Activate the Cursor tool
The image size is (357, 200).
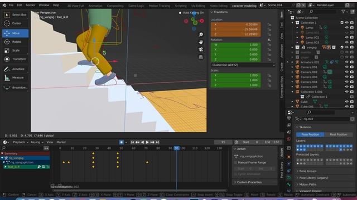tap(15, 23)
